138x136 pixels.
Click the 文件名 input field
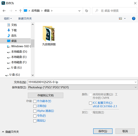tap(82, 82)
